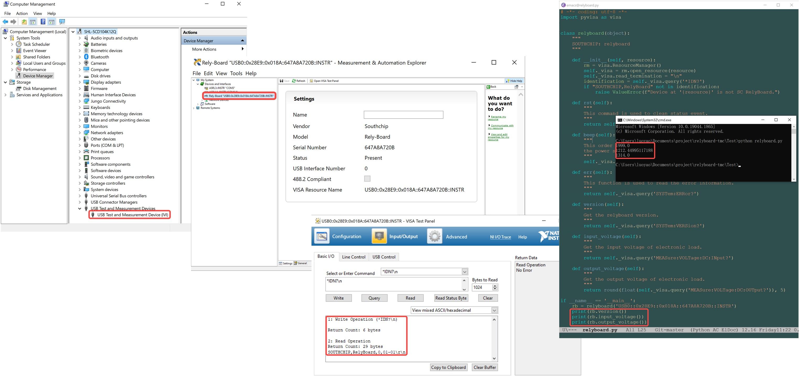Image resolution: width=799 pixels, height=376 pixels.
Task: Click the Help question-mark toolbar icon
Action: [43, 22]
